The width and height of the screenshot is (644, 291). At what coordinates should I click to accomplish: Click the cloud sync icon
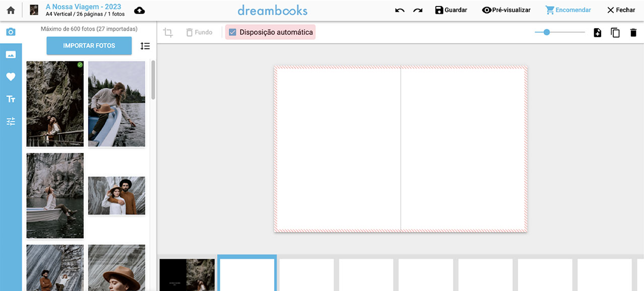140,9
